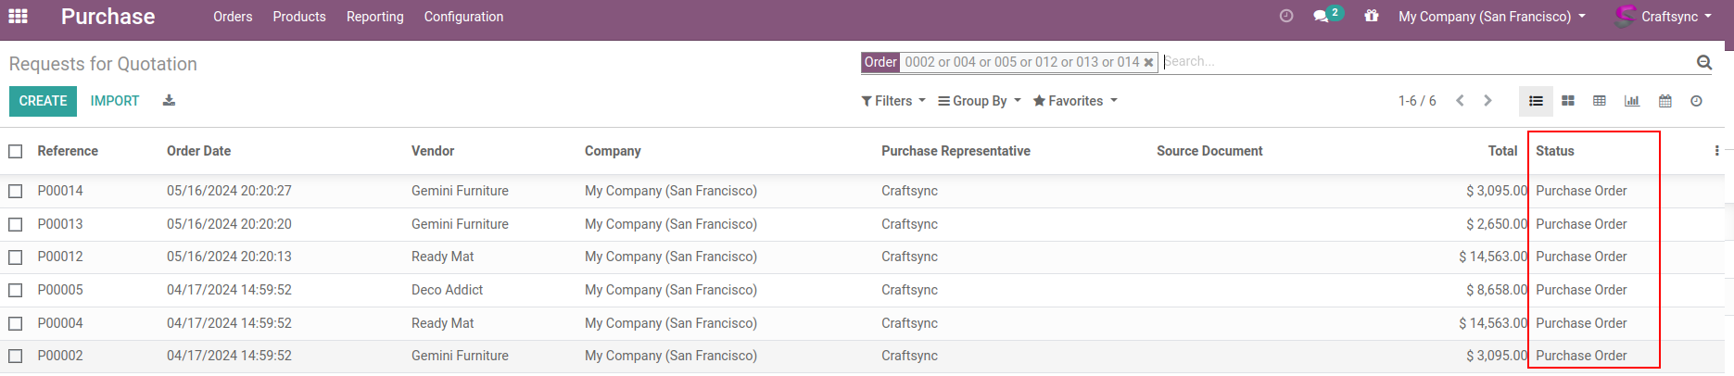Open the activities clock icon in navbar
Viewport: 1734px width, 376px height.
pyautogui.click(x=1285, y=17)
